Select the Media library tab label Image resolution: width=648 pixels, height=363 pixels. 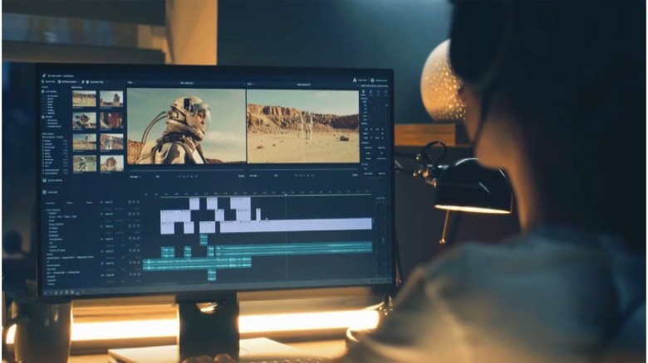pos(77,88)
